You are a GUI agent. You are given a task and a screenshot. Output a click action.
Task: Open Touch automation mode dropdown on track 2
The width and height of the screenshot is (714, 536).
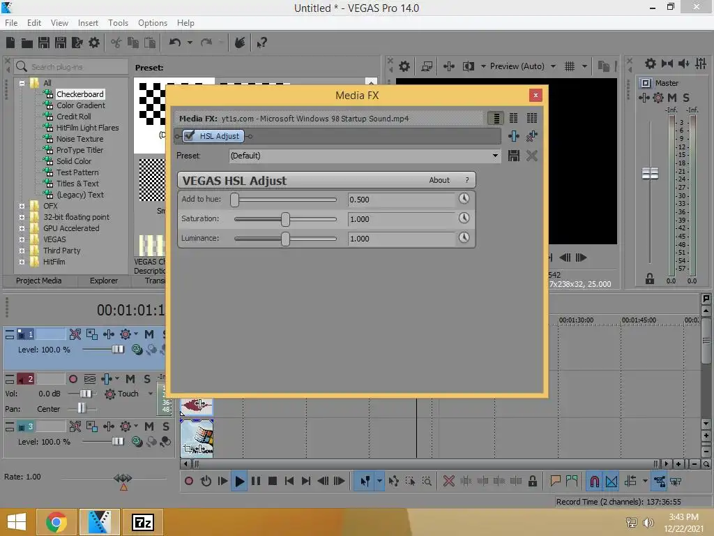pyautogui.click(x=151, y=394)
